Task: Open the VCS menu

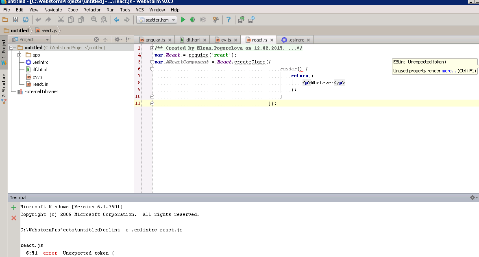Action: click(x=139, y=10)
